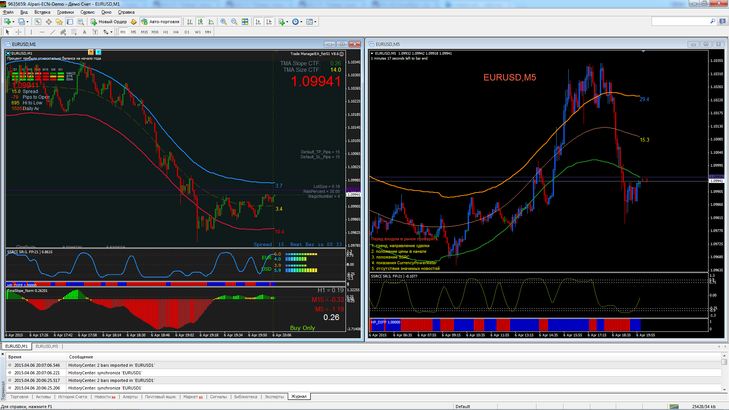Image resolution: width=729 pixels, height=410 pixels.
Task: Select the D1 timeframe
Action: click(x=187, y=32)
